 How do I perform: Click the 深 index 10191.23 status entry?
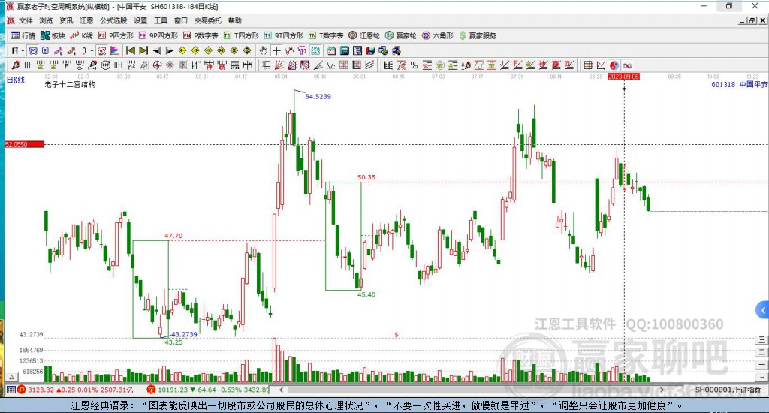tap(208, 390)
